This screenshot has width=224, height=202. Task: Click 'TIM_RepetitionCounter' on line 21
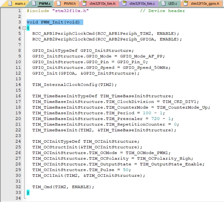(135, 124)
